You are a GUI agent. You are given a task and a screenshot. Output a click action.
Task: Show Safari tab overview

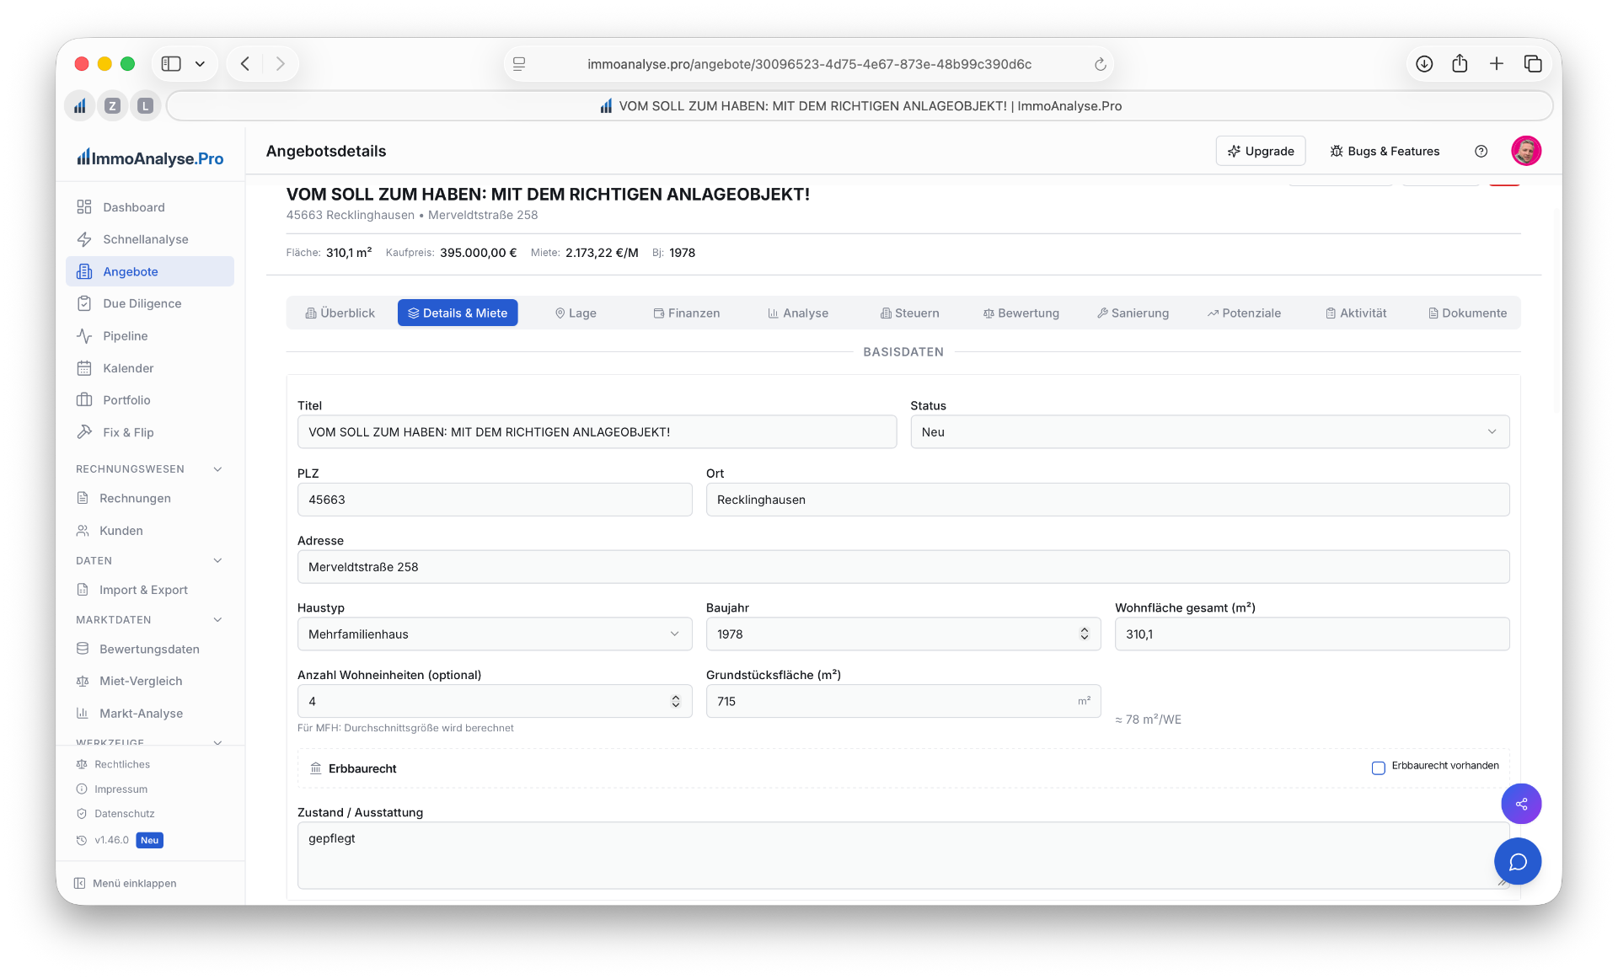coord(1533,64)
